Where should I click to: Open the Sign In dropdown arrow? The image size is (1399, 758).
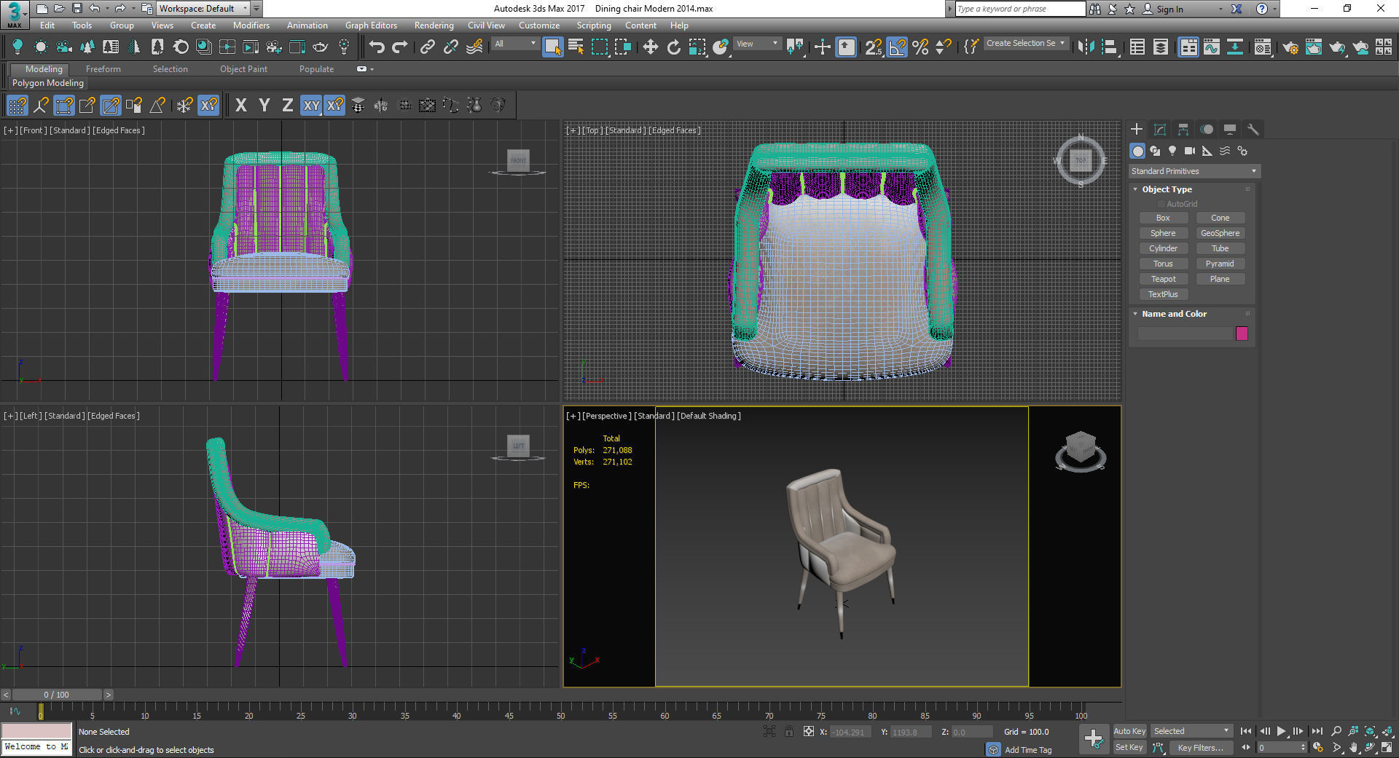(1221, 9)
